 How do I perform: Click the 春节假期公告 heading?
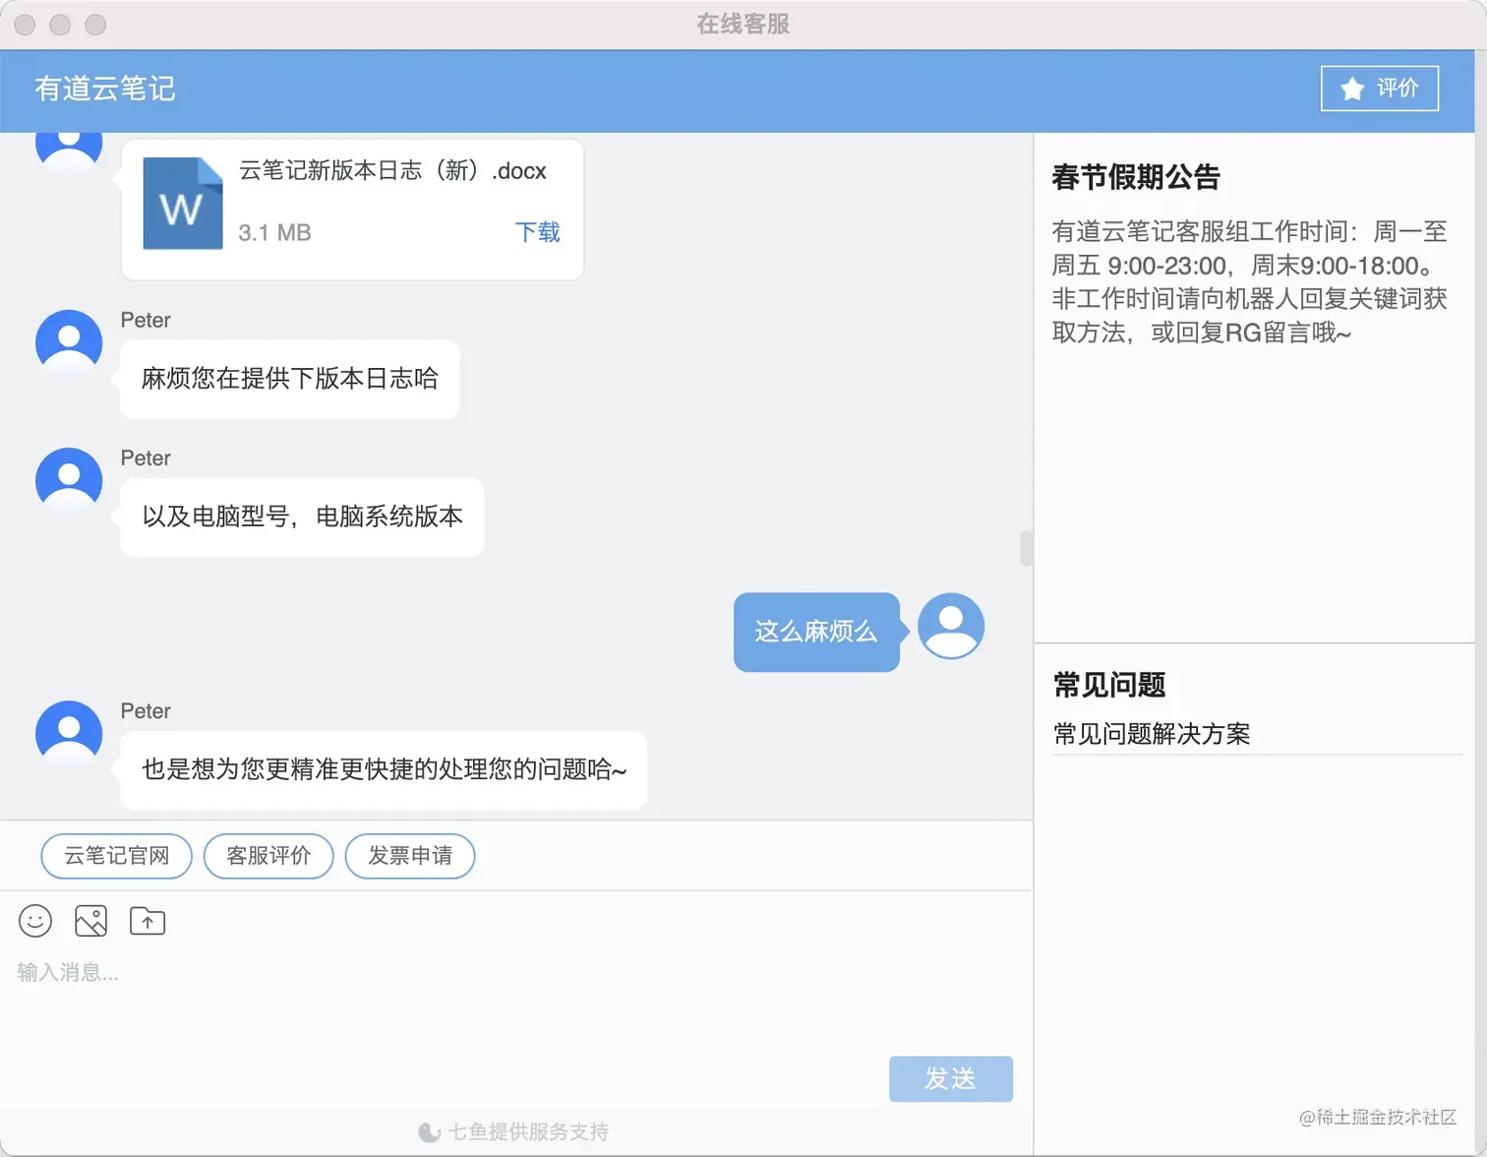[x=1136, y=177]
